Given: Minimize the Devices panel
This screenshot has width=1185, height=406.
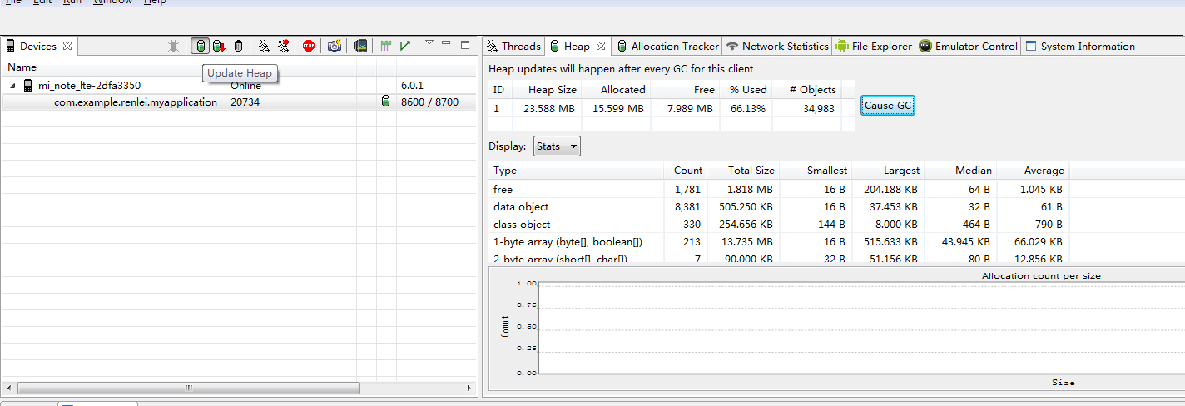Looking at the screenshot, I should [x=446, y=43].
